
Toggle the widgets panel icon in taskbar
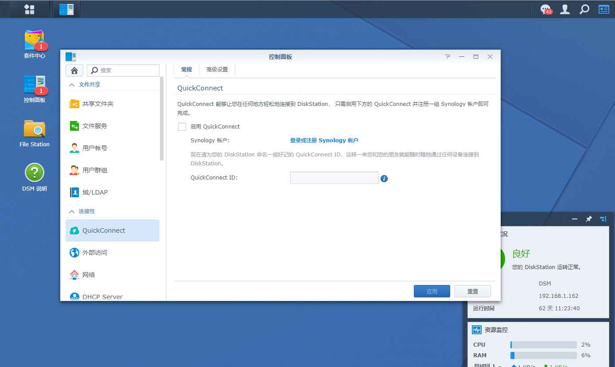[604, 9]
